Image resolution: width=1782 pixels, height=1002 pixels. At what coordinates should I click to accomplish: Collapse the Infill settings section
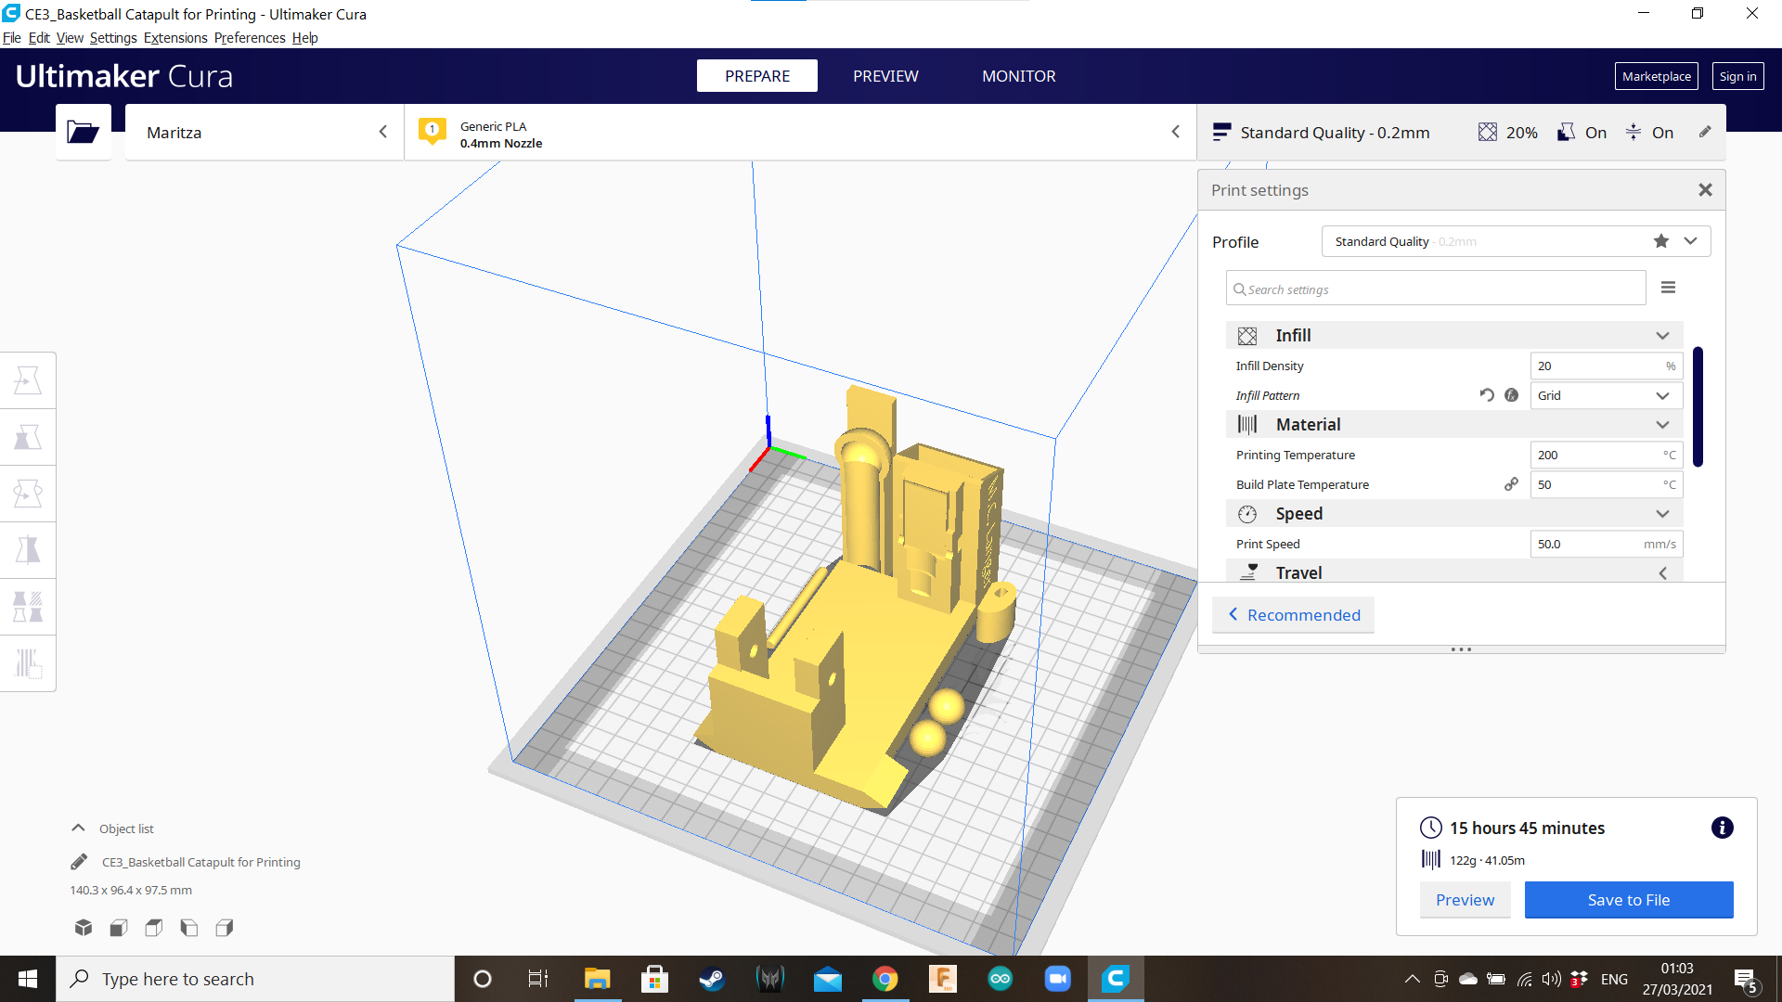[x=1661, y=336]
